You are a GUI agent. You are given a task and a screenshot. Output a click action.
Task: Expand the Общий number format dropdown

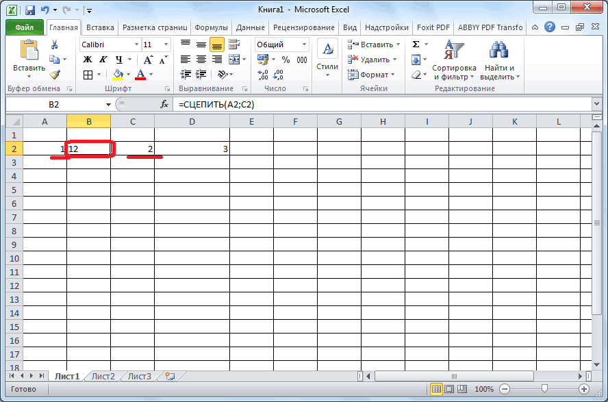click(x=303, y=45)
